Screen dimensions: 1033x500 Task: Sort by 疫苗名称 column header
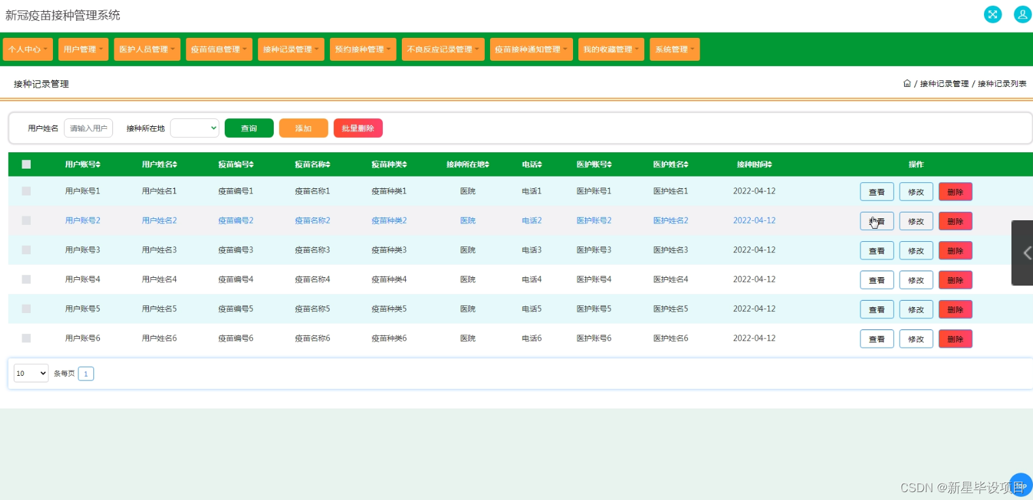tap(312, 165)
